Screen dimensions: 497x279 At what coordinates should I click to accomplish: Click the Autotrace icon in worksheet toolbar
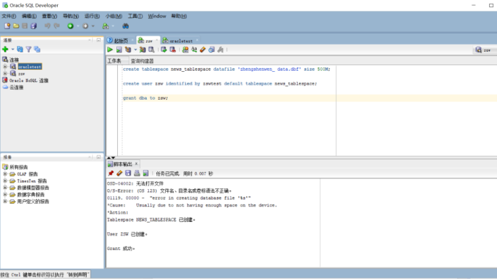142,49
